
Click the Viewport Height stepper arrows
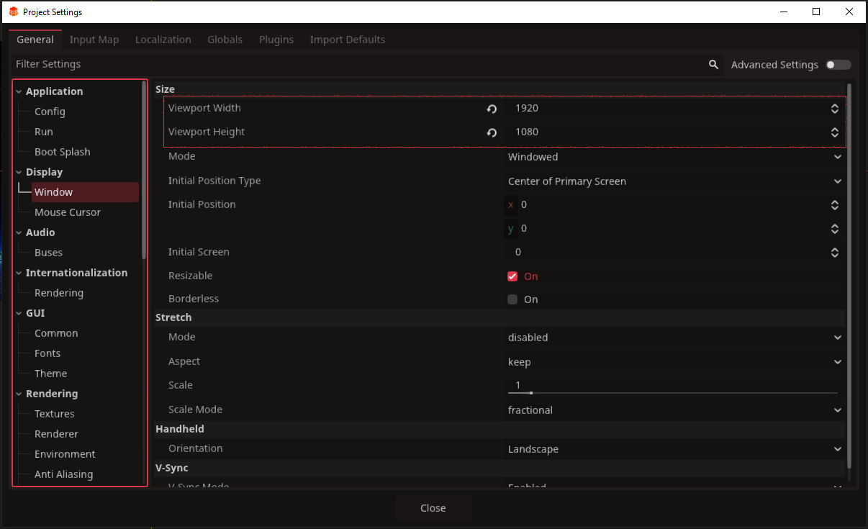click(835, 132)
